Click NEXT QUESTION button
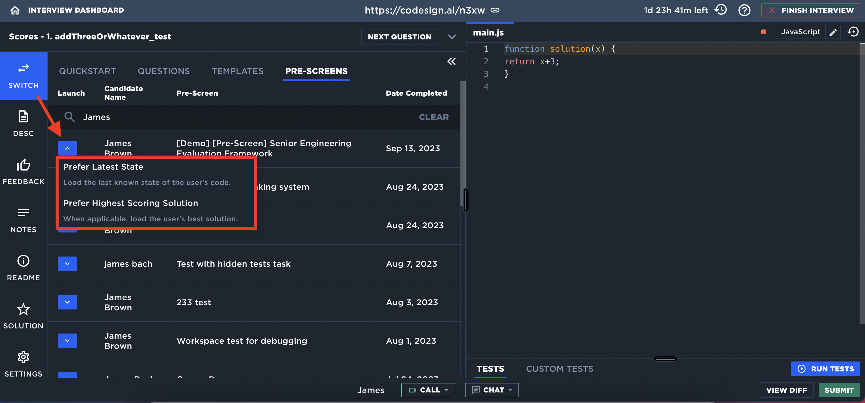The image size is (865, 403). click(400, 37)
